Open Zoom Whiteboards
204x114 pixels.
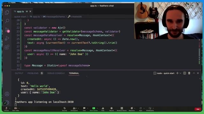pos(150,109)
